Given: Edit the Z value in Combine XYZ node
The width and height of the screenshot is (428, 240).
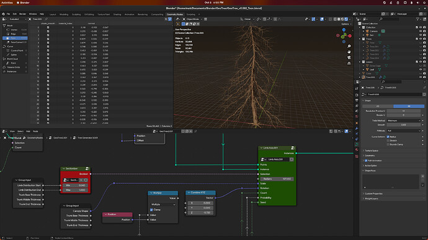Looking at the screenshot, I should coord(200,213).
